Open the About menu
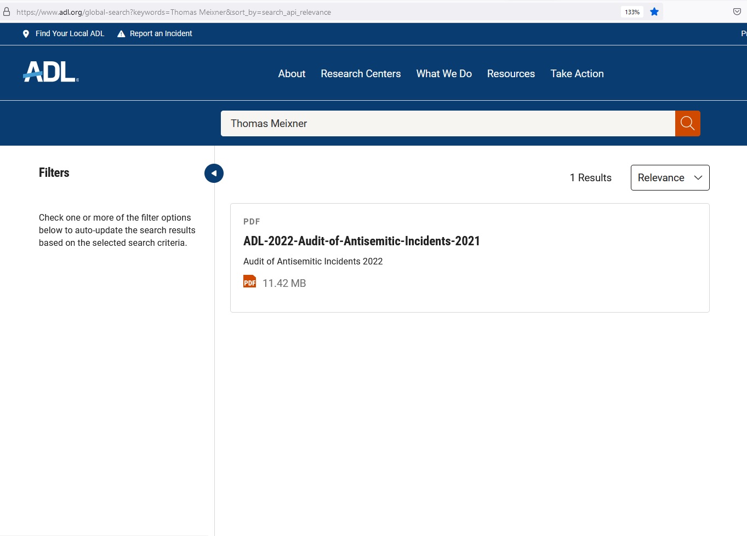Screen dimensions: 747x536 coord(292,74)
